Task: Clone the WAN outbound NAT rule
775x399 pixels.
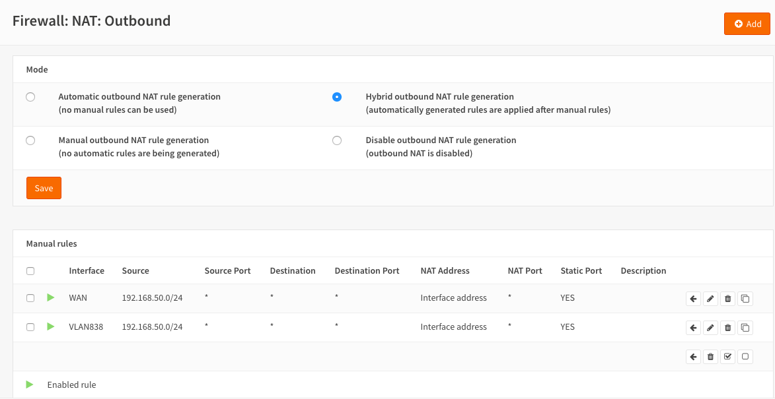Action: [x=745, y=299]
